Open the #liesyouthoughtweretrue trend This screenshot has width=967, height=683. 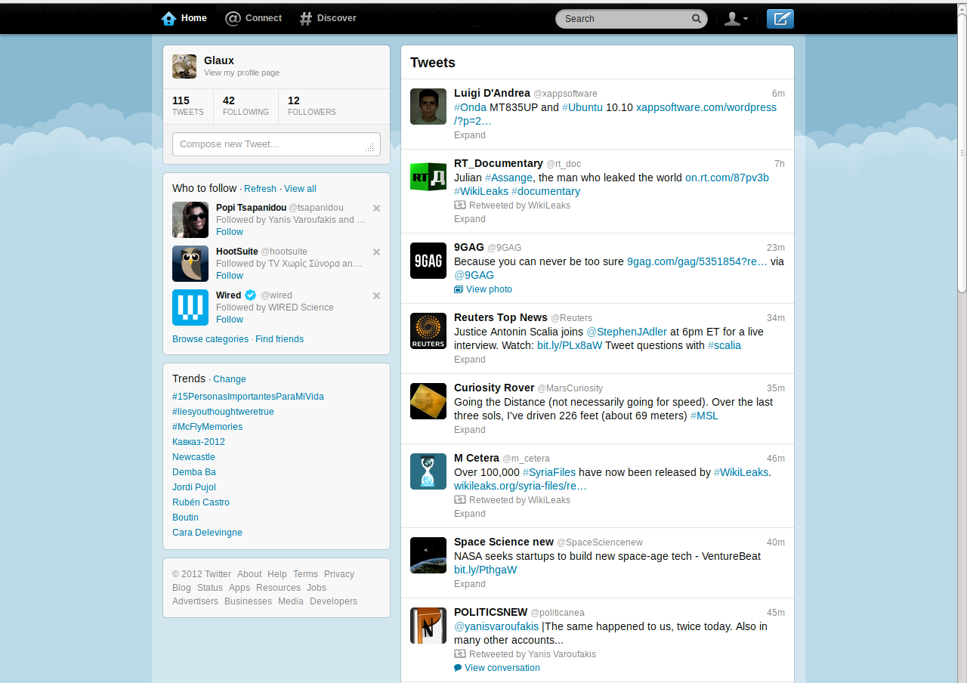pos(223,412)
